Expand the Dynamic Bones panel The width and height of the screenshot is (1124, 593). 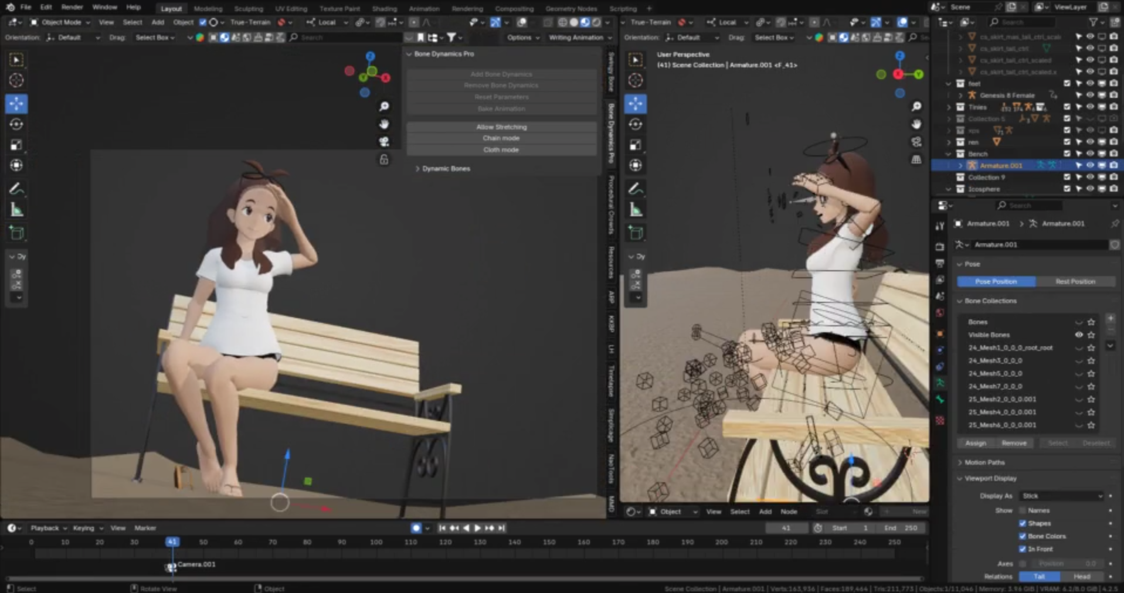coord(446,169)
